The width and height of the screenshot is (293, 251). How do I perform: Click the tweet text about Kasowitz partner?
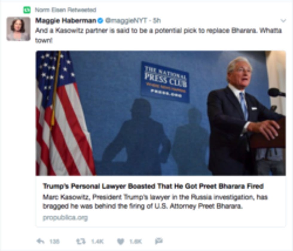coord(158,35)
